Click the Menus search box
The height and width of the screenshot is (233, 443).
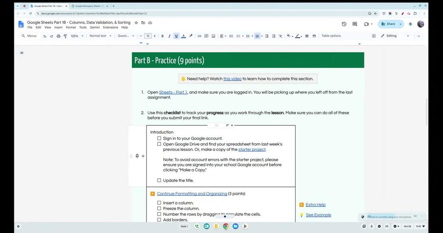click(x=29, y=36)
